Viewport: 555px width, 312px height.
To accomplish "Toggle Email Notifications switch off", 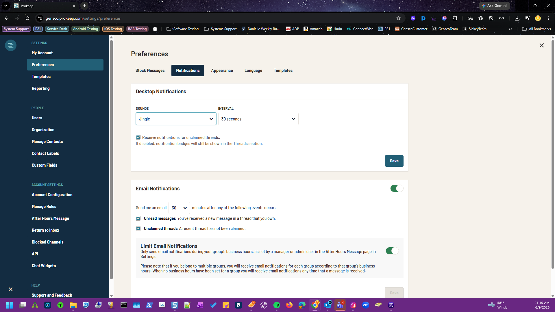I will (x=397, y=188).
